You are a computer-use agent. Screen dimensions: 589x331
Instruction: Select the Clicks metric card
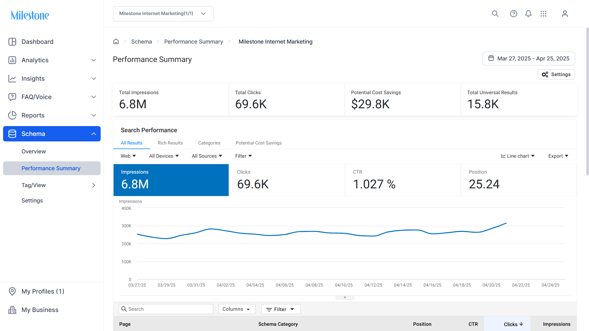point(287,180)
